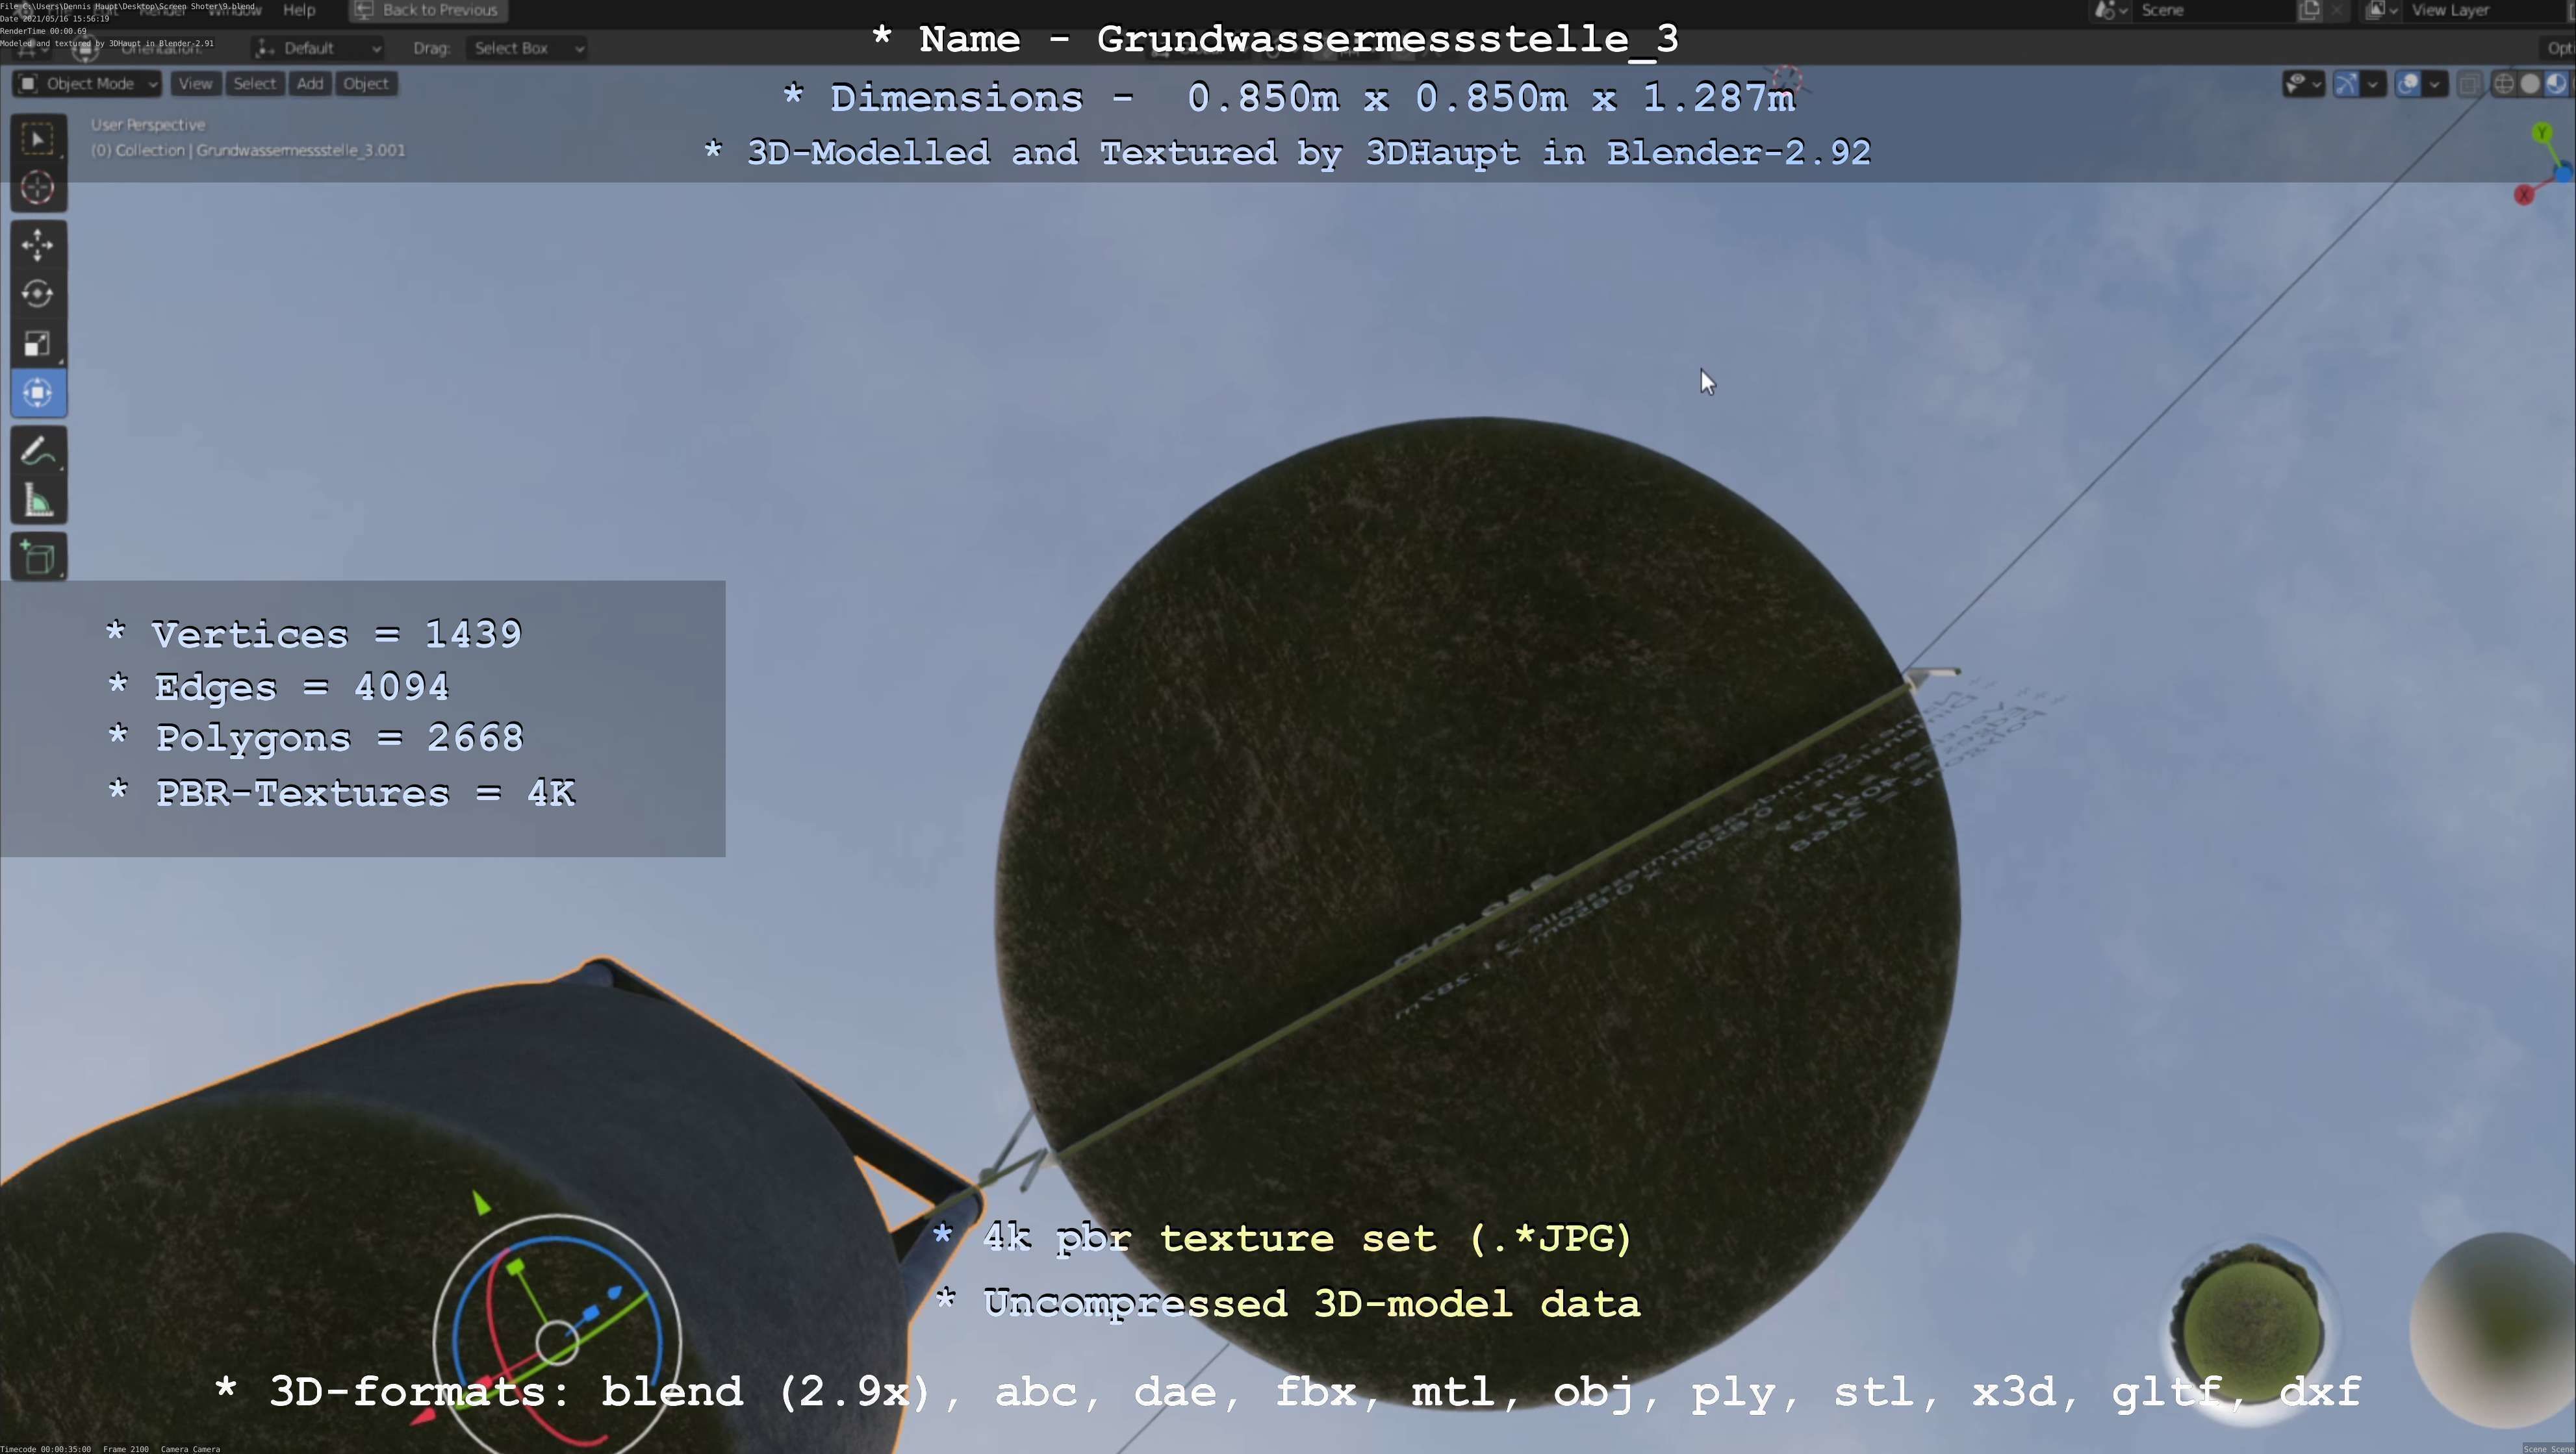Click the white center circle of transform gizmo
This screenshot has height=1454, width=2576.
(557, 1342)
